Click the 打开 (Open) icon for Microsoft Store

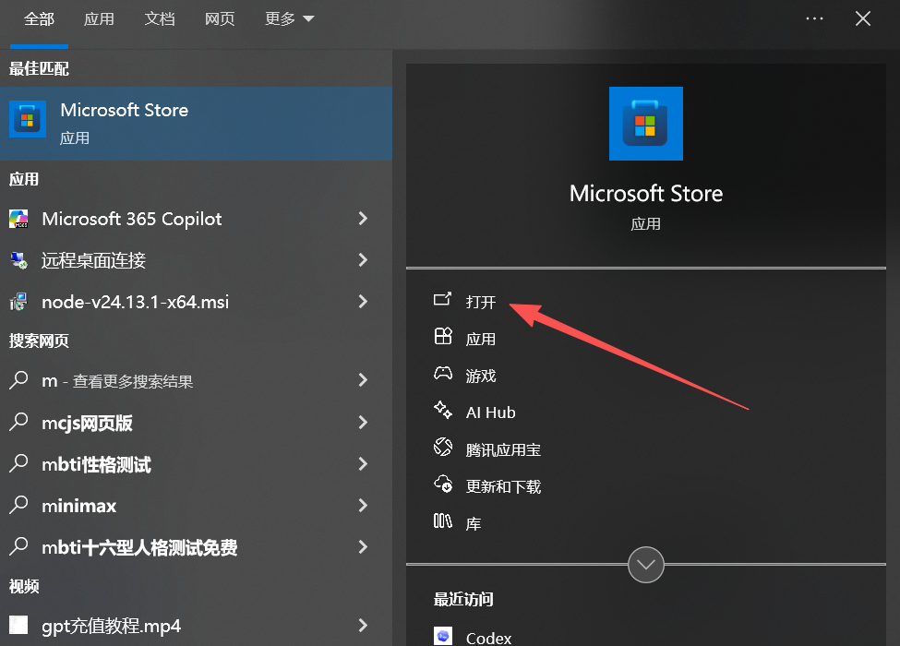442,299
